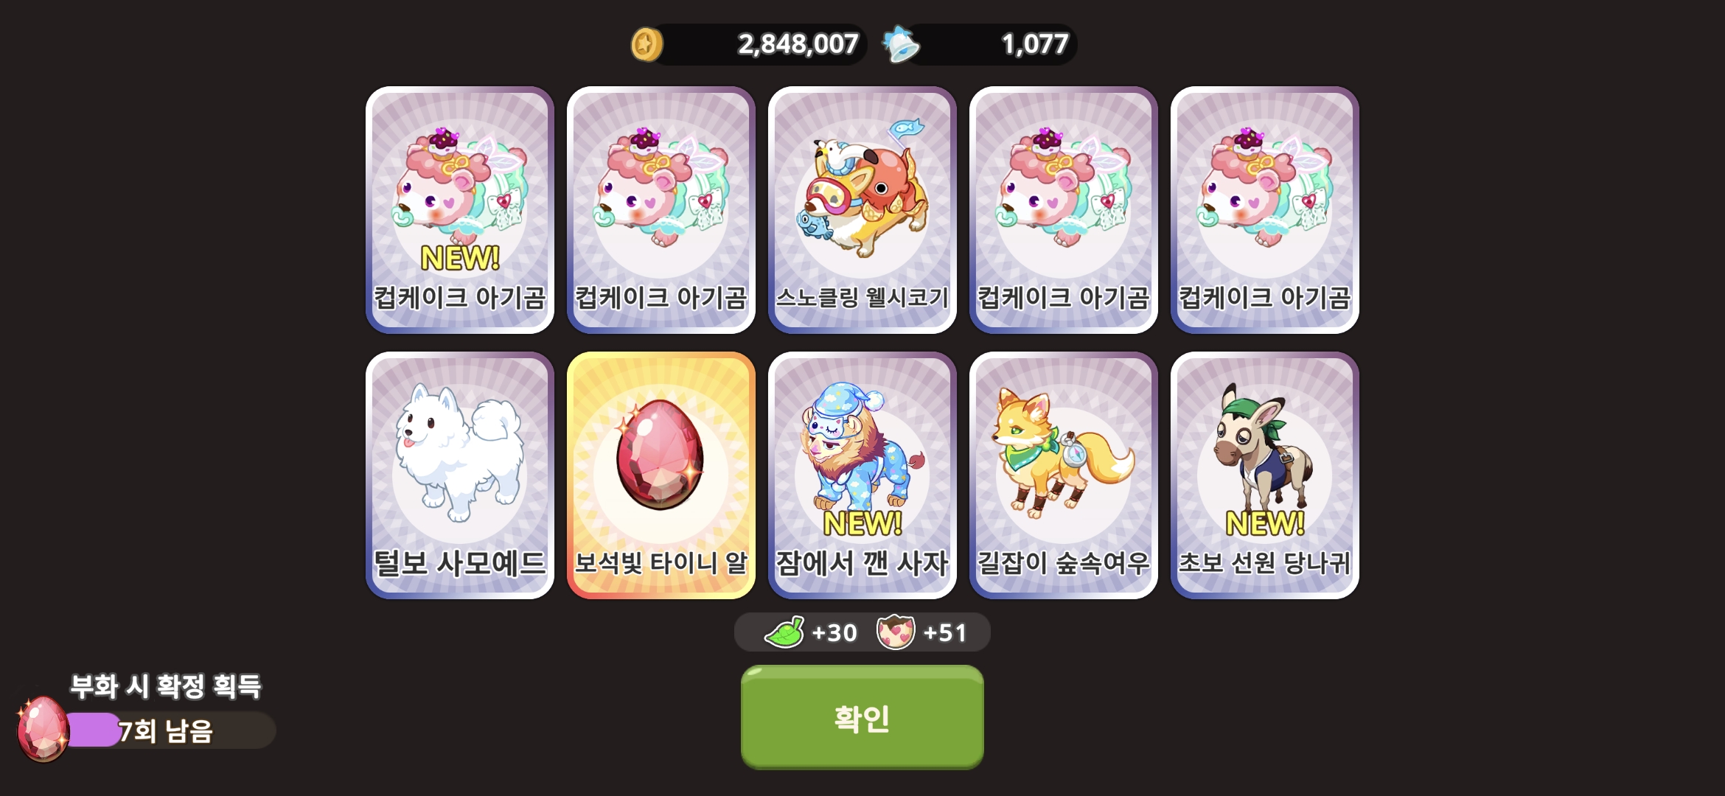Tap the green leaf +30 reward icon
The height and width of the screenshot is (796, 1725).
click(784, 632)
